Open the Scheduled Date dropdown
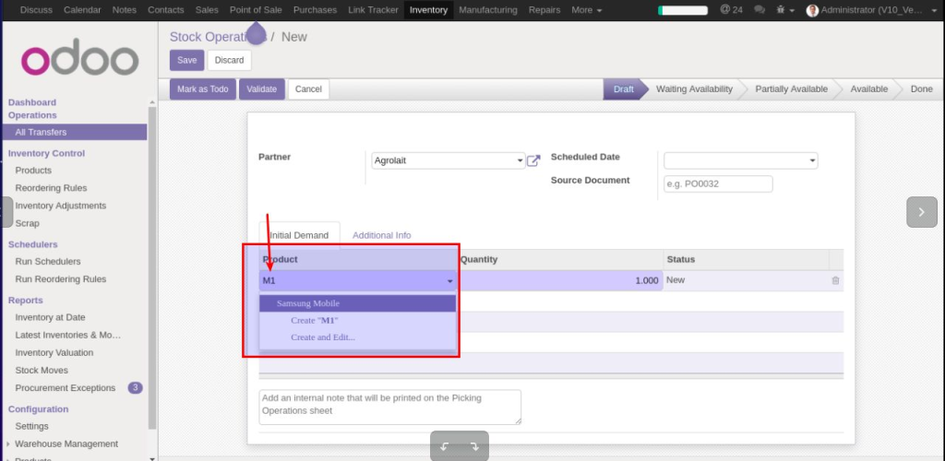This screenshot has width=945, height=461. click(x=812, y=161)
